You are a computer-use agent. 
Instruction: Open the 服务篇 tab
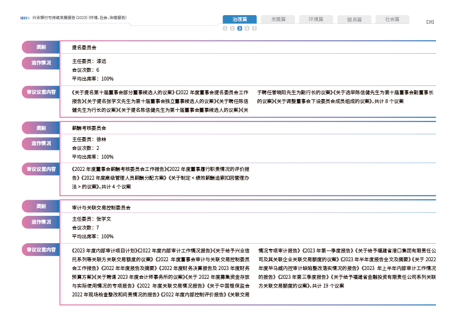354,20
